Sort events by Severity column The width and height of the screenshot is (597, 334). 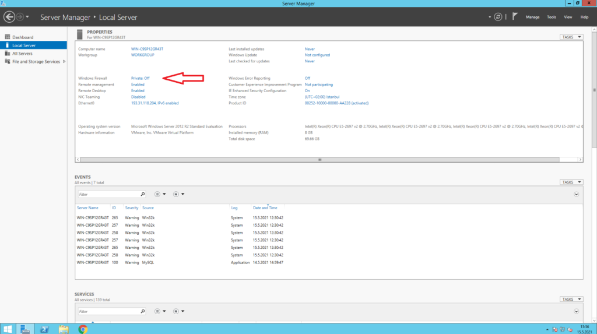131,208
